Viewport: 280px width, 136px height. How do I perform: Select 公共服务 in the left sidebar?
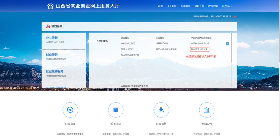pyautogui.click(x=52, y=38)
